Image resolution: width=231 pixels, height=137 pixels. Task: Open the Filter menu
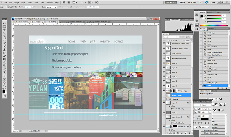tap(36, 3)
